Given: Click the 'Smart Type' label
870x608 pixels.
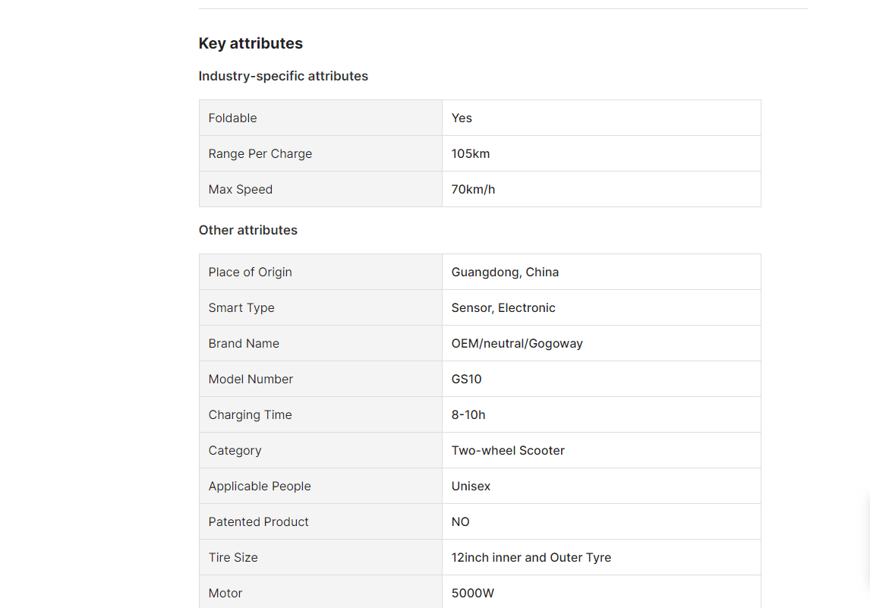Looking at the screenshot, I should point(241,308).
